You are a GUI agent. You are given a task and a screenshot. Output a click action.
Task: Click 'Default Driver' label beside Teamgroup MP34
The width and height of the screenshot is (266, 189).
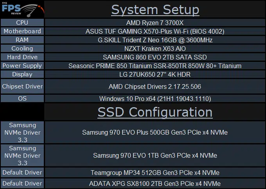coord(22,173)
